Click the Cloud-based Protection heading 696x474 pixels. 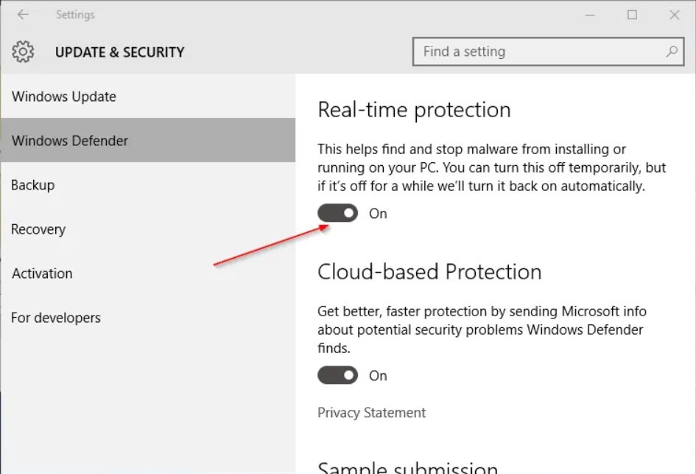(x=429, y=272)
